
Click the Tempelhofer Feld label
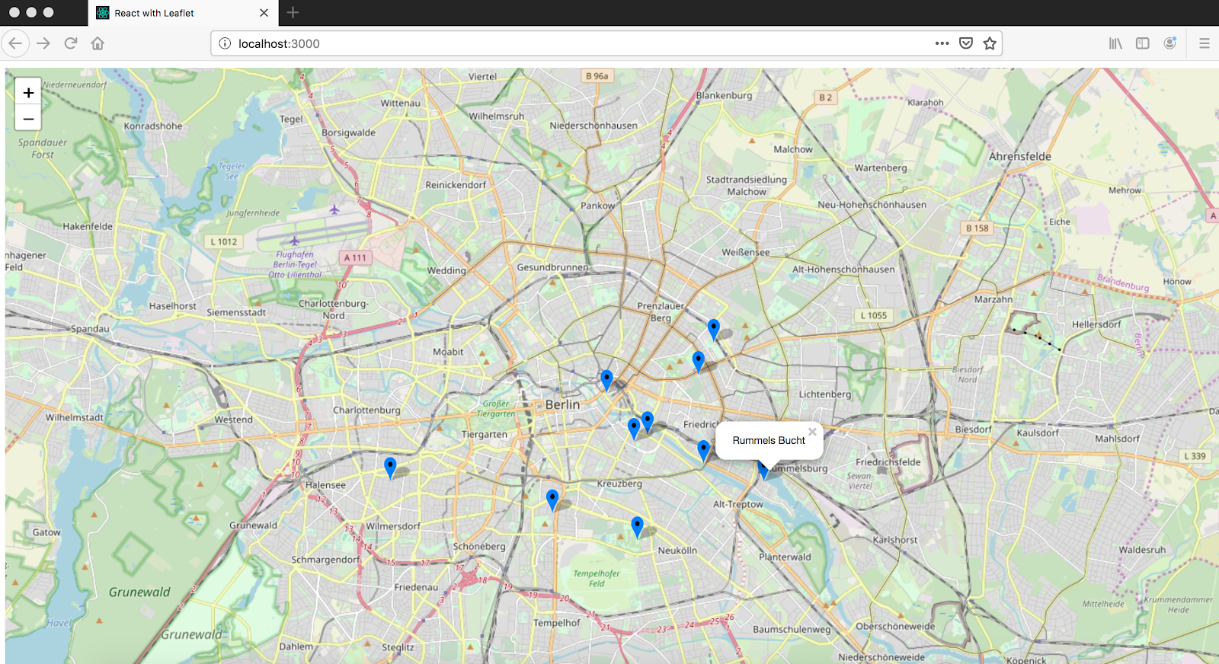point(597,579)
